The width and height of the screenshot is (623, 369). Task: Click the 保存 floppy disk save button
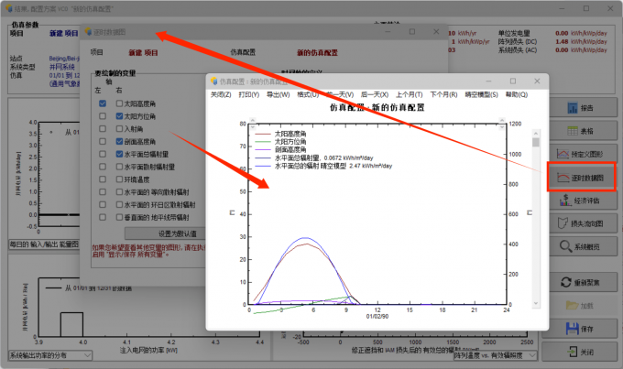pyautogui.click(x=581, y=329)
